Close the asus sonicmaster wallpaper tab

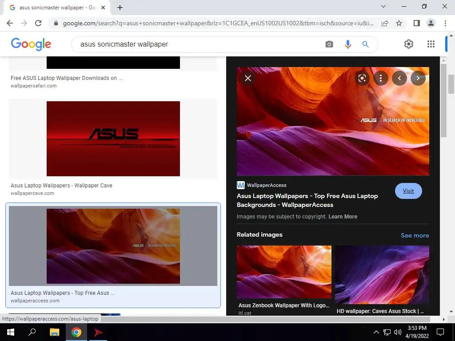(103, 8)
